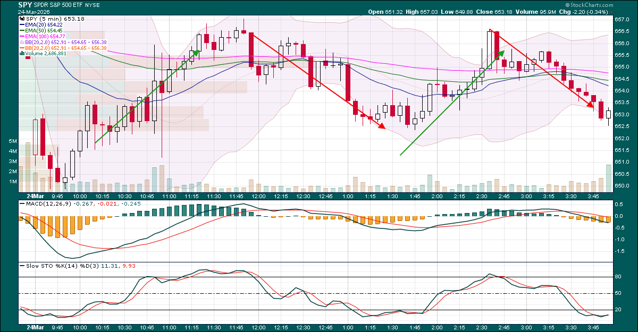Click the 652.0 price axis label
This screenshot has height=332, width=638.
point(622,138)
